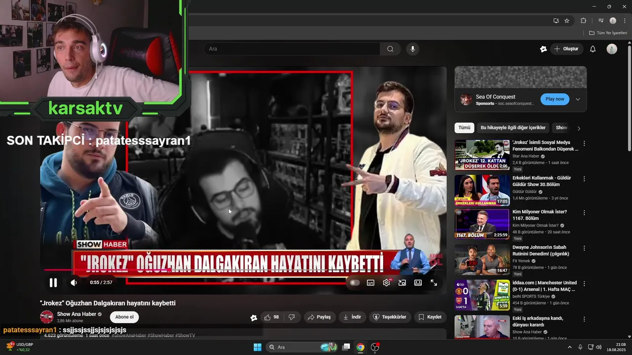Open options for the Star Ana Haber video
This screenshot has height=355, width=632.
coord(584,143)
